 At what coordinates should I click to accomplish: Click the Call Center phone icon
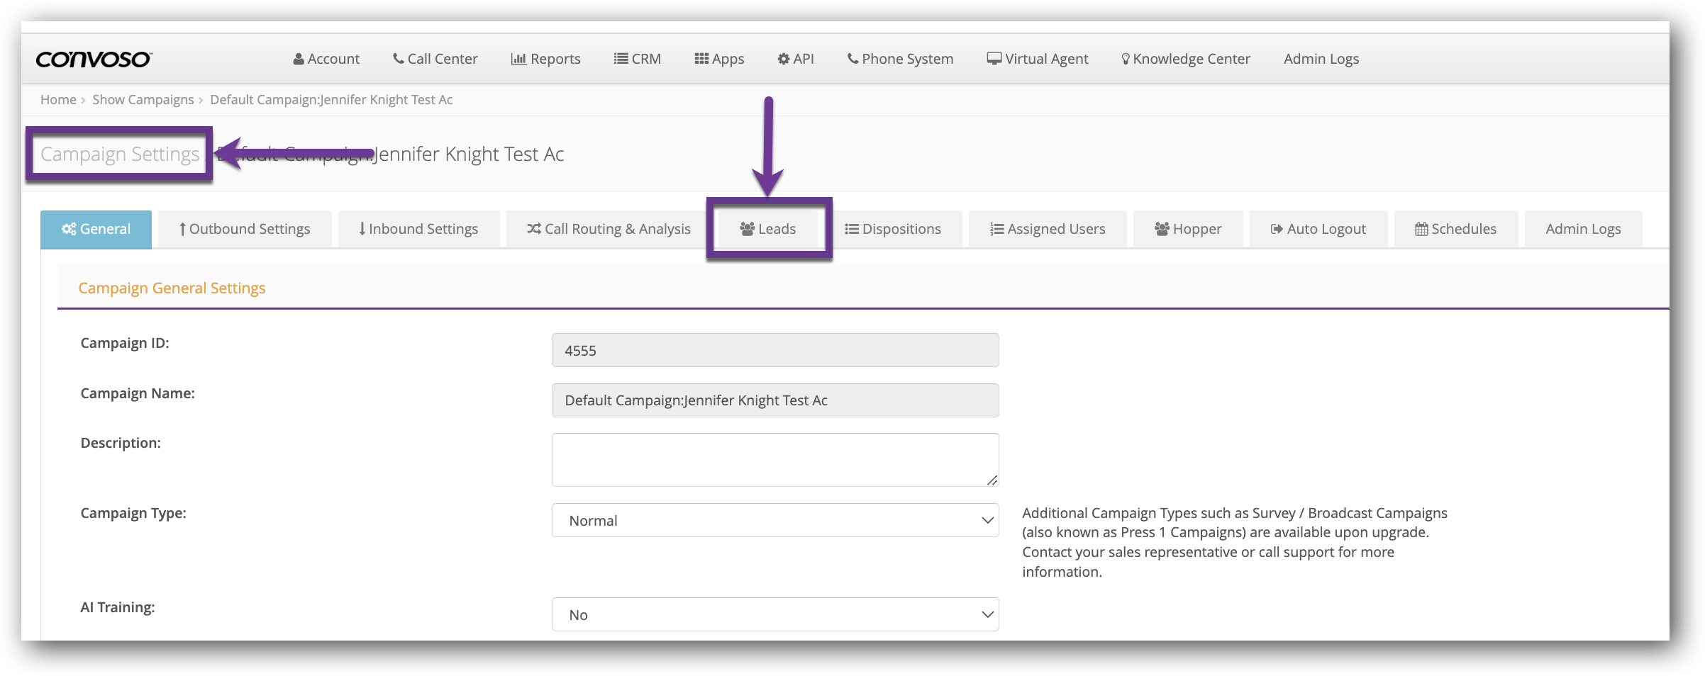pos(399,59)
